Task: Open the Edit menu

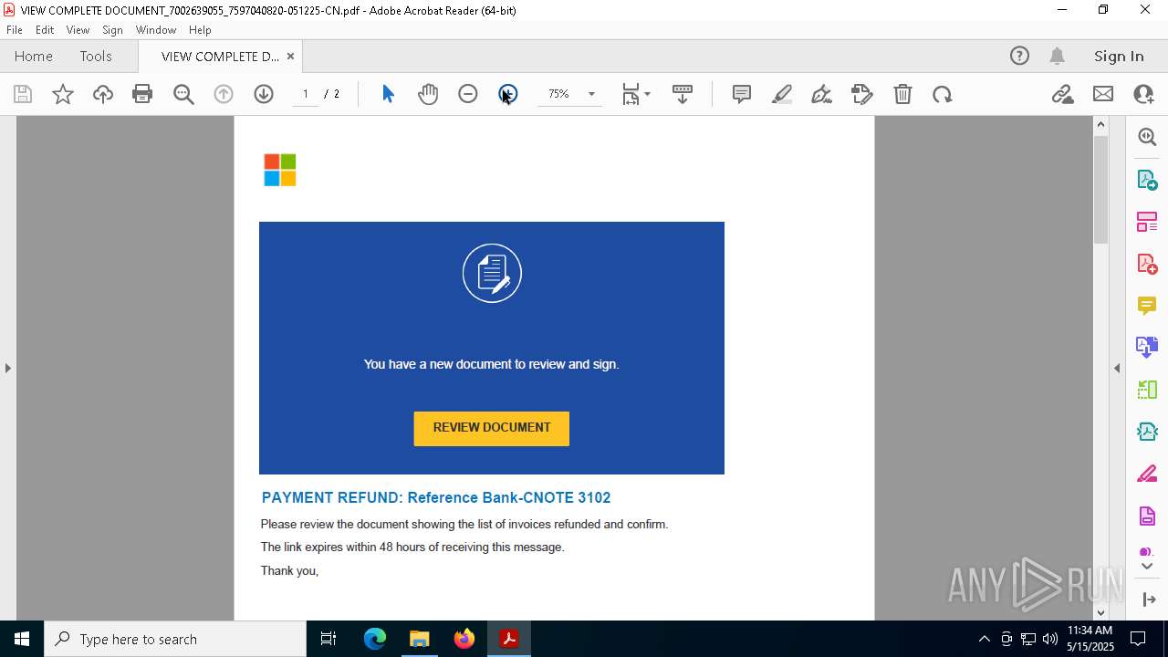Action: tap(45, 29)
